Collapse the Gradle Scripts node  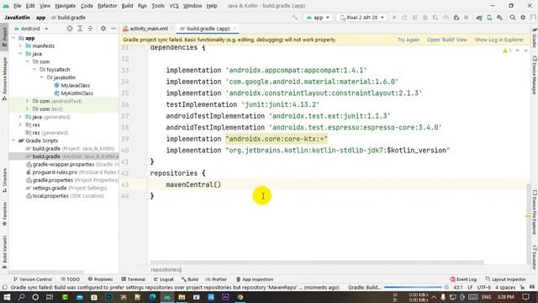pyautogui.click(x=13, y=141)
